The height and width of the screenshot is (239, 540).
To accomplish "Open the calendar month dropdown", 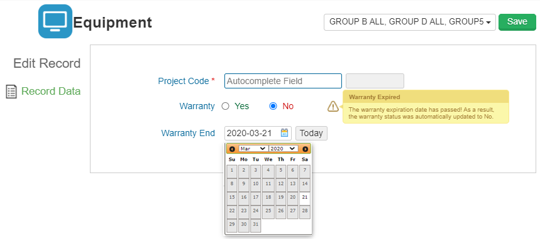I will pyautogui.click(x=253, y=149).
